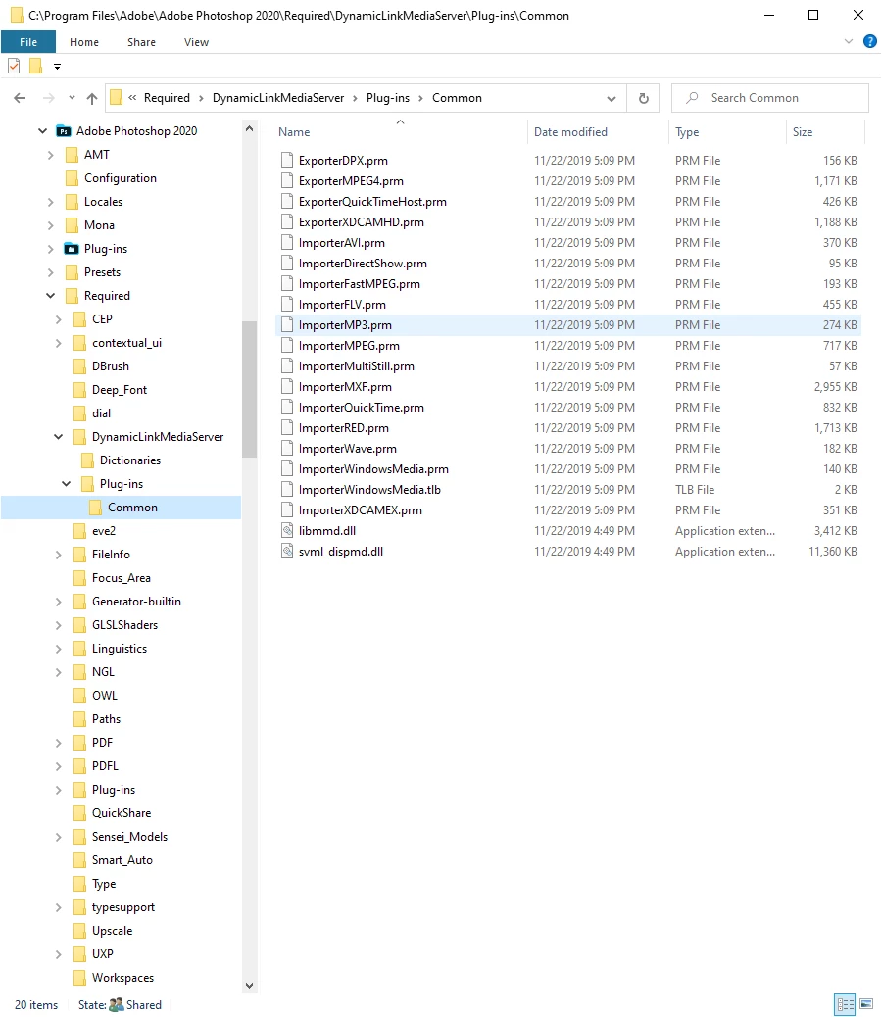882x1017 pixels.
Task: Select the Dictionaries folder in tree
Action: pos(129,460)
